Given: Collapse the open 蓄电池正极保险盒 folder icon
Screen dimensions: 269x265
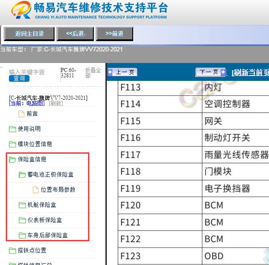Looking at the screenshot, I should 22,175.
